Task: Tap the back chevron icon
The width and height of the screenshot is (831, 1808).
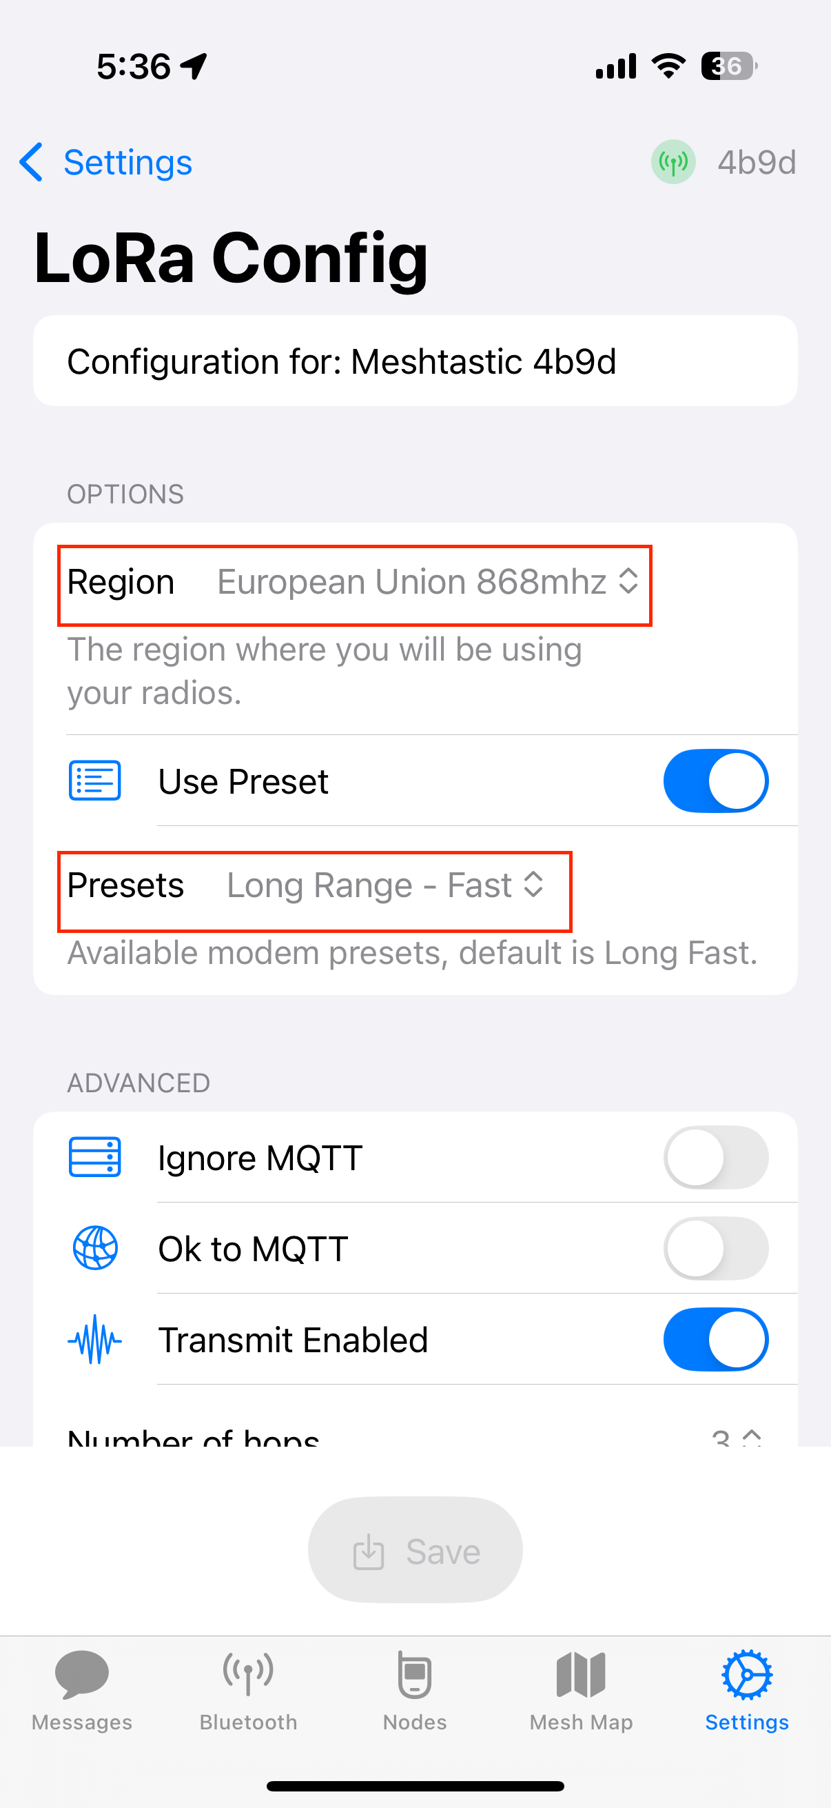Action: click(x=32, y=162)
